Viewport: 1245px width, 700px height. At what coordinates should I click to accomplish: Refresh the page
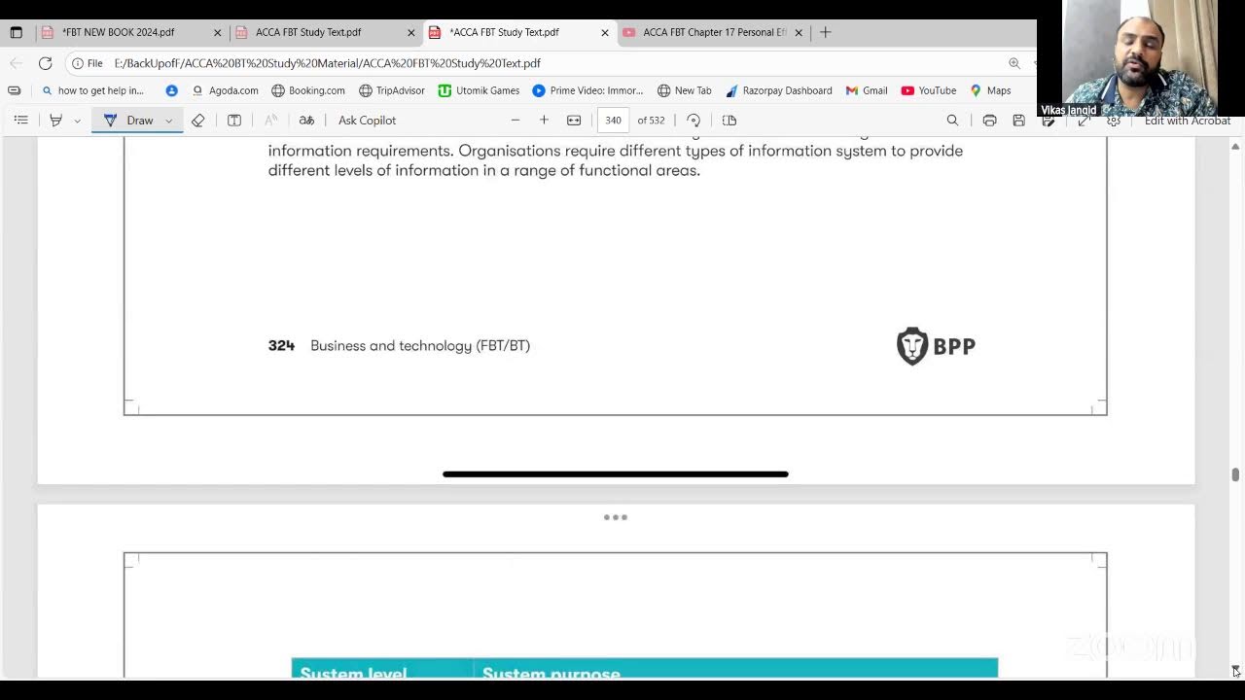(x=45, y=63)
